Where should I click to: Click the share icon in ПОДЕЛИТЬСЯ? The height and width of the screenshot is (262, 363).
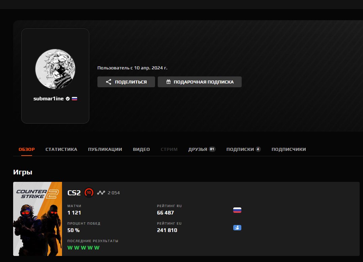(x=109, y=82)
